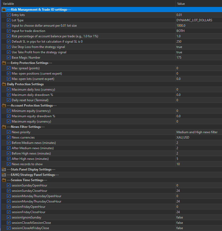This screenshot has height=231, width=222.
Task: Click the Entry Protection Settings folder icon
Action: click(4, 63)
